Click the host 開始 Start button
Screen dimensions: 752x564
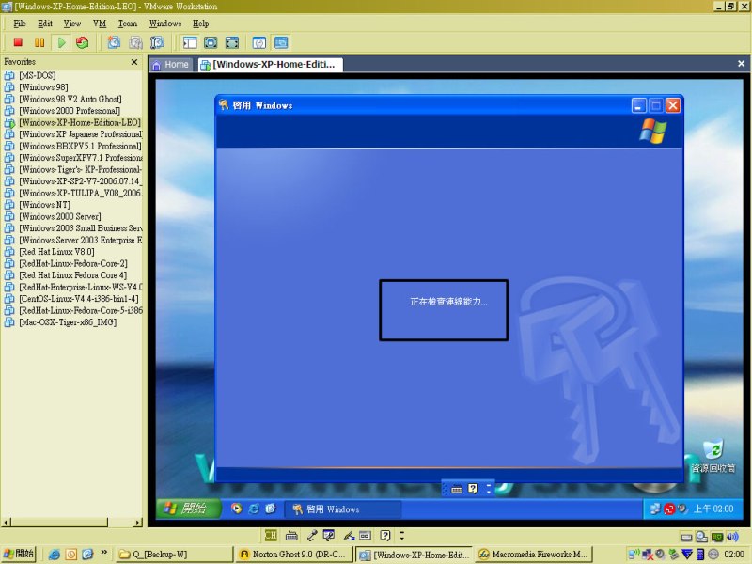point(19,554)
